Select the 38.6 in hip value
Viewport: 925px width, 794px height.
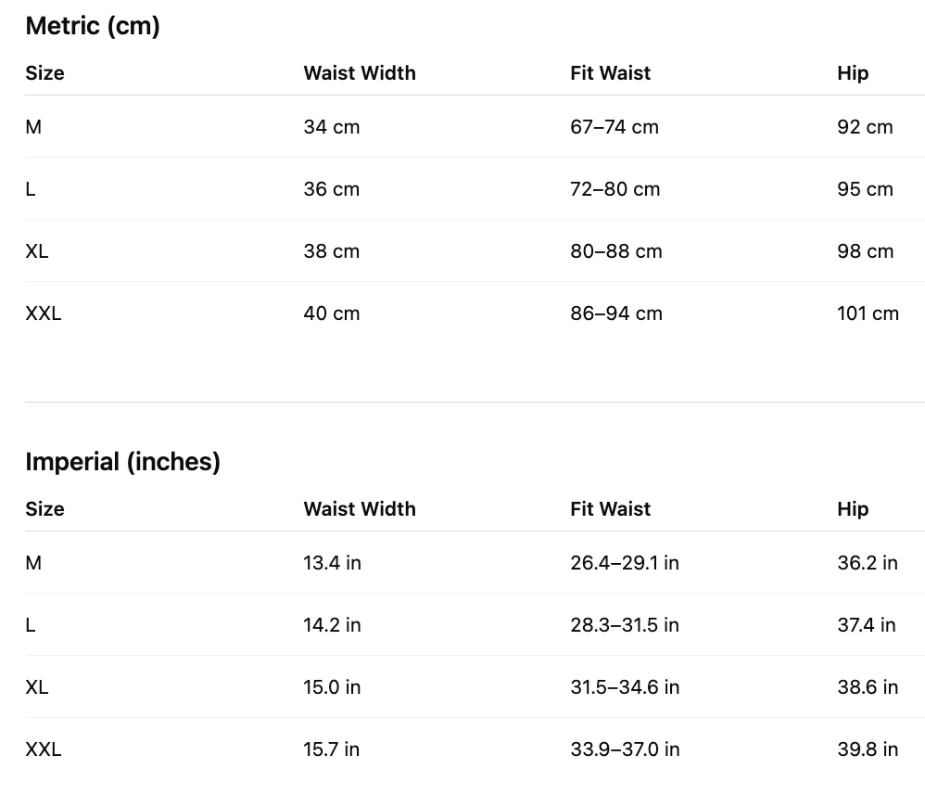[x=868, y=687]
